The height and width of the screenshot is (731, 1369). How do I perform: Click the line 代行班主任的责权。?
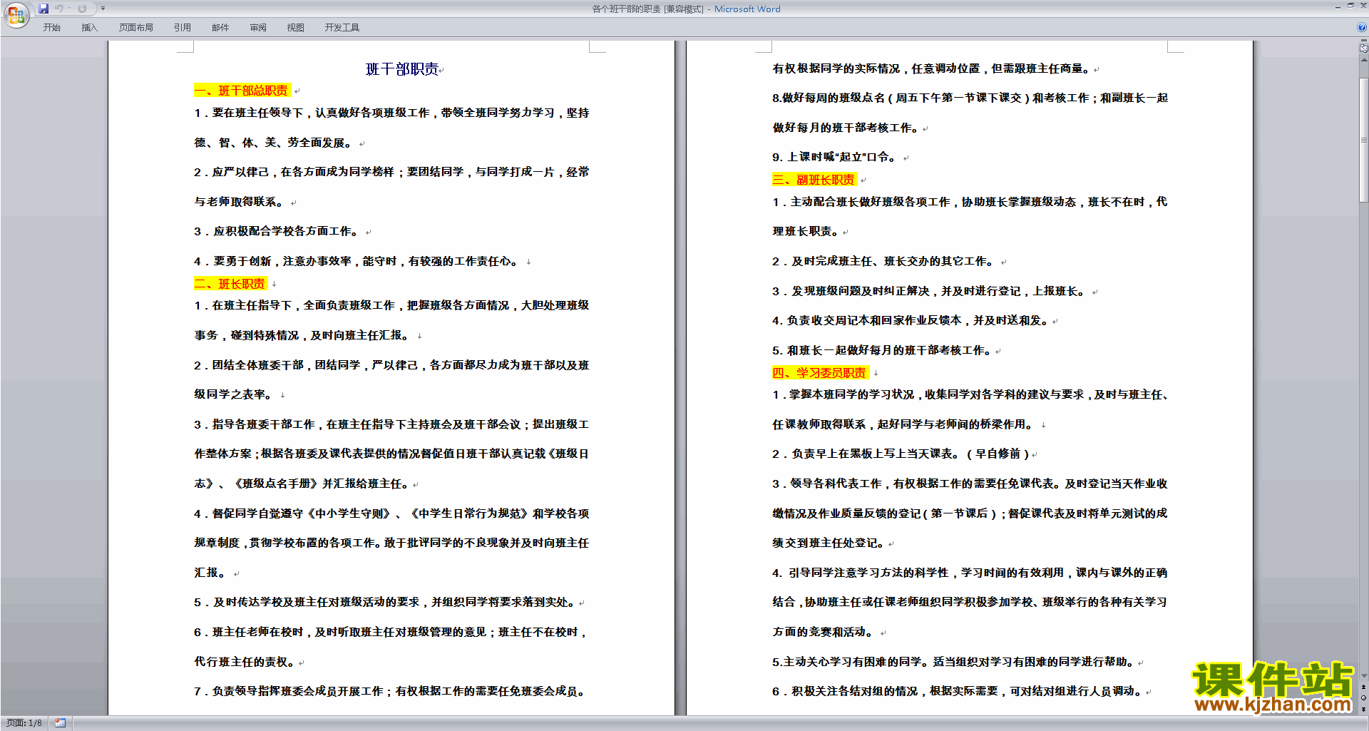pos(246,663)
